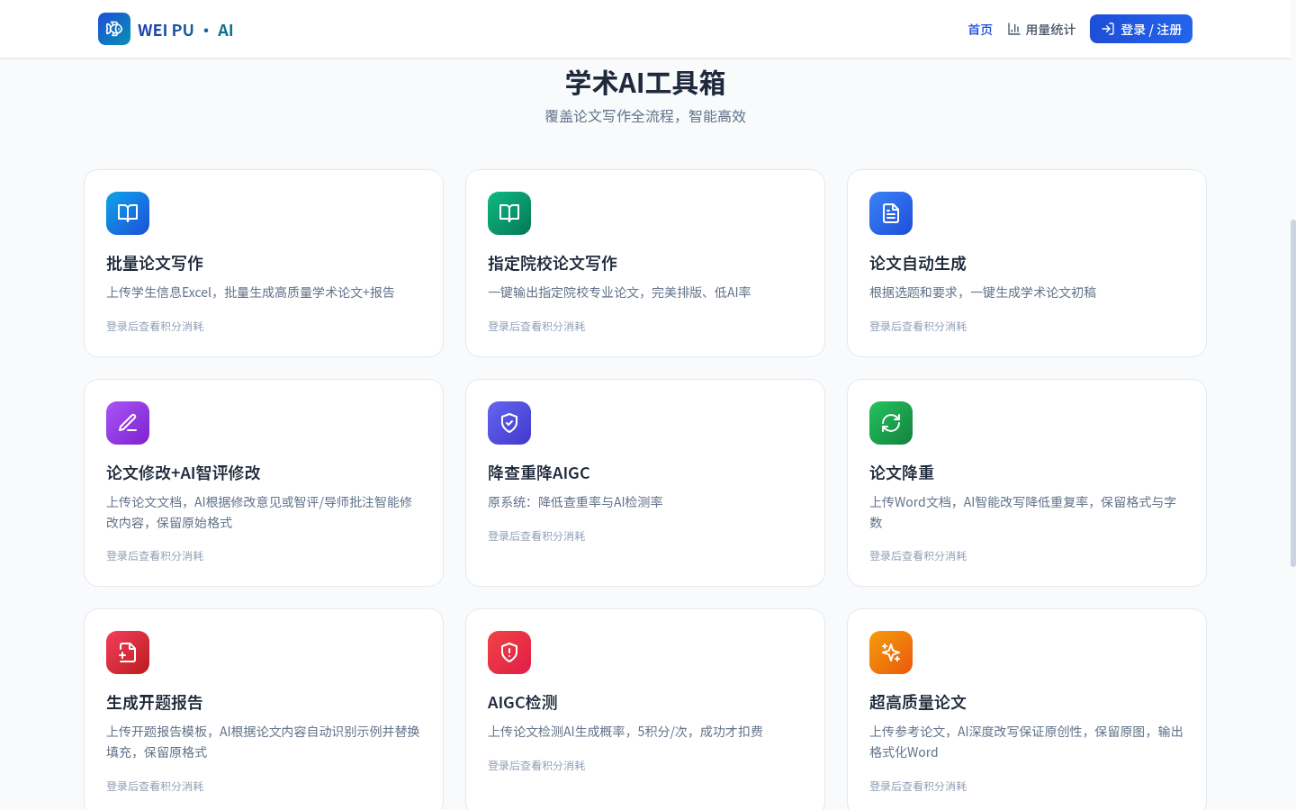Click the 登录 / 注册 button
The width and height of the screenshot is (1296, 810).
click(1141, 29)
